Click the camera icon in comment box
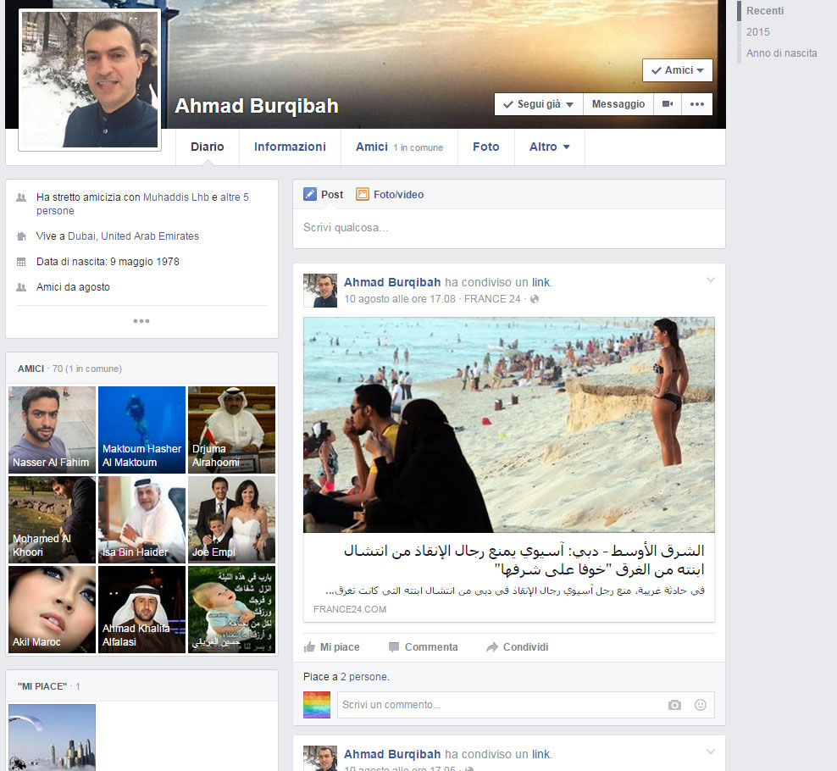 (674, 705)
